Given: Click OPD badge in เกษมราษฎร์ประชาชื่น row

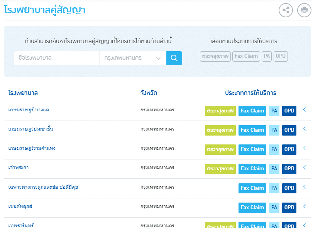Looking at the screenshot, I should coord(289,130).
